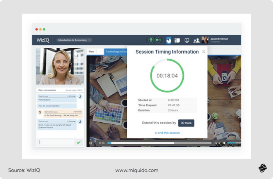Open the attendees list icon
The image size is (273, 179).
pyautogui.click(x=197, y=40)
